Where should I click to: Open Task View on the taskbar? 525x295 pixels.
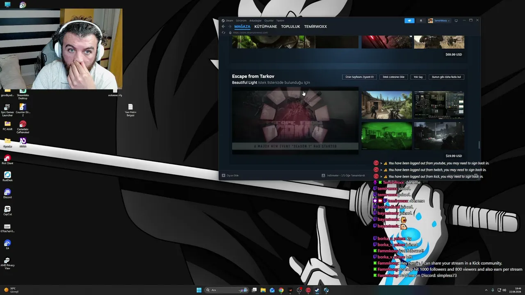click(x=254, y=290)
